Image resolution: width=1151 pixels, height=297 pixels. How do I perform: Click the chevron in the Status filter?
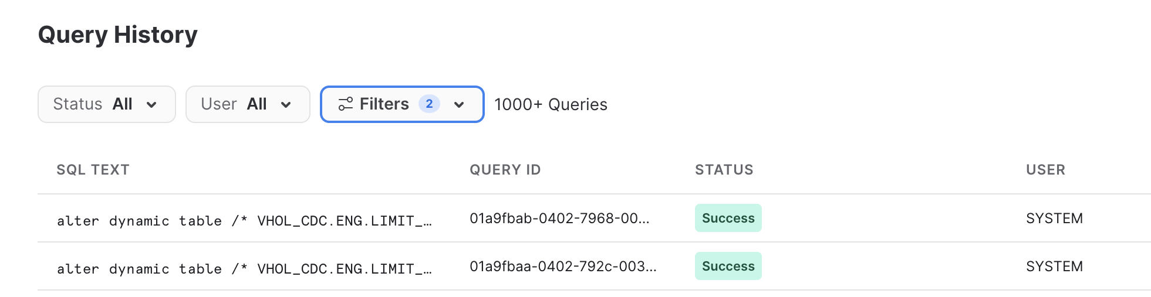coord(151,105)
